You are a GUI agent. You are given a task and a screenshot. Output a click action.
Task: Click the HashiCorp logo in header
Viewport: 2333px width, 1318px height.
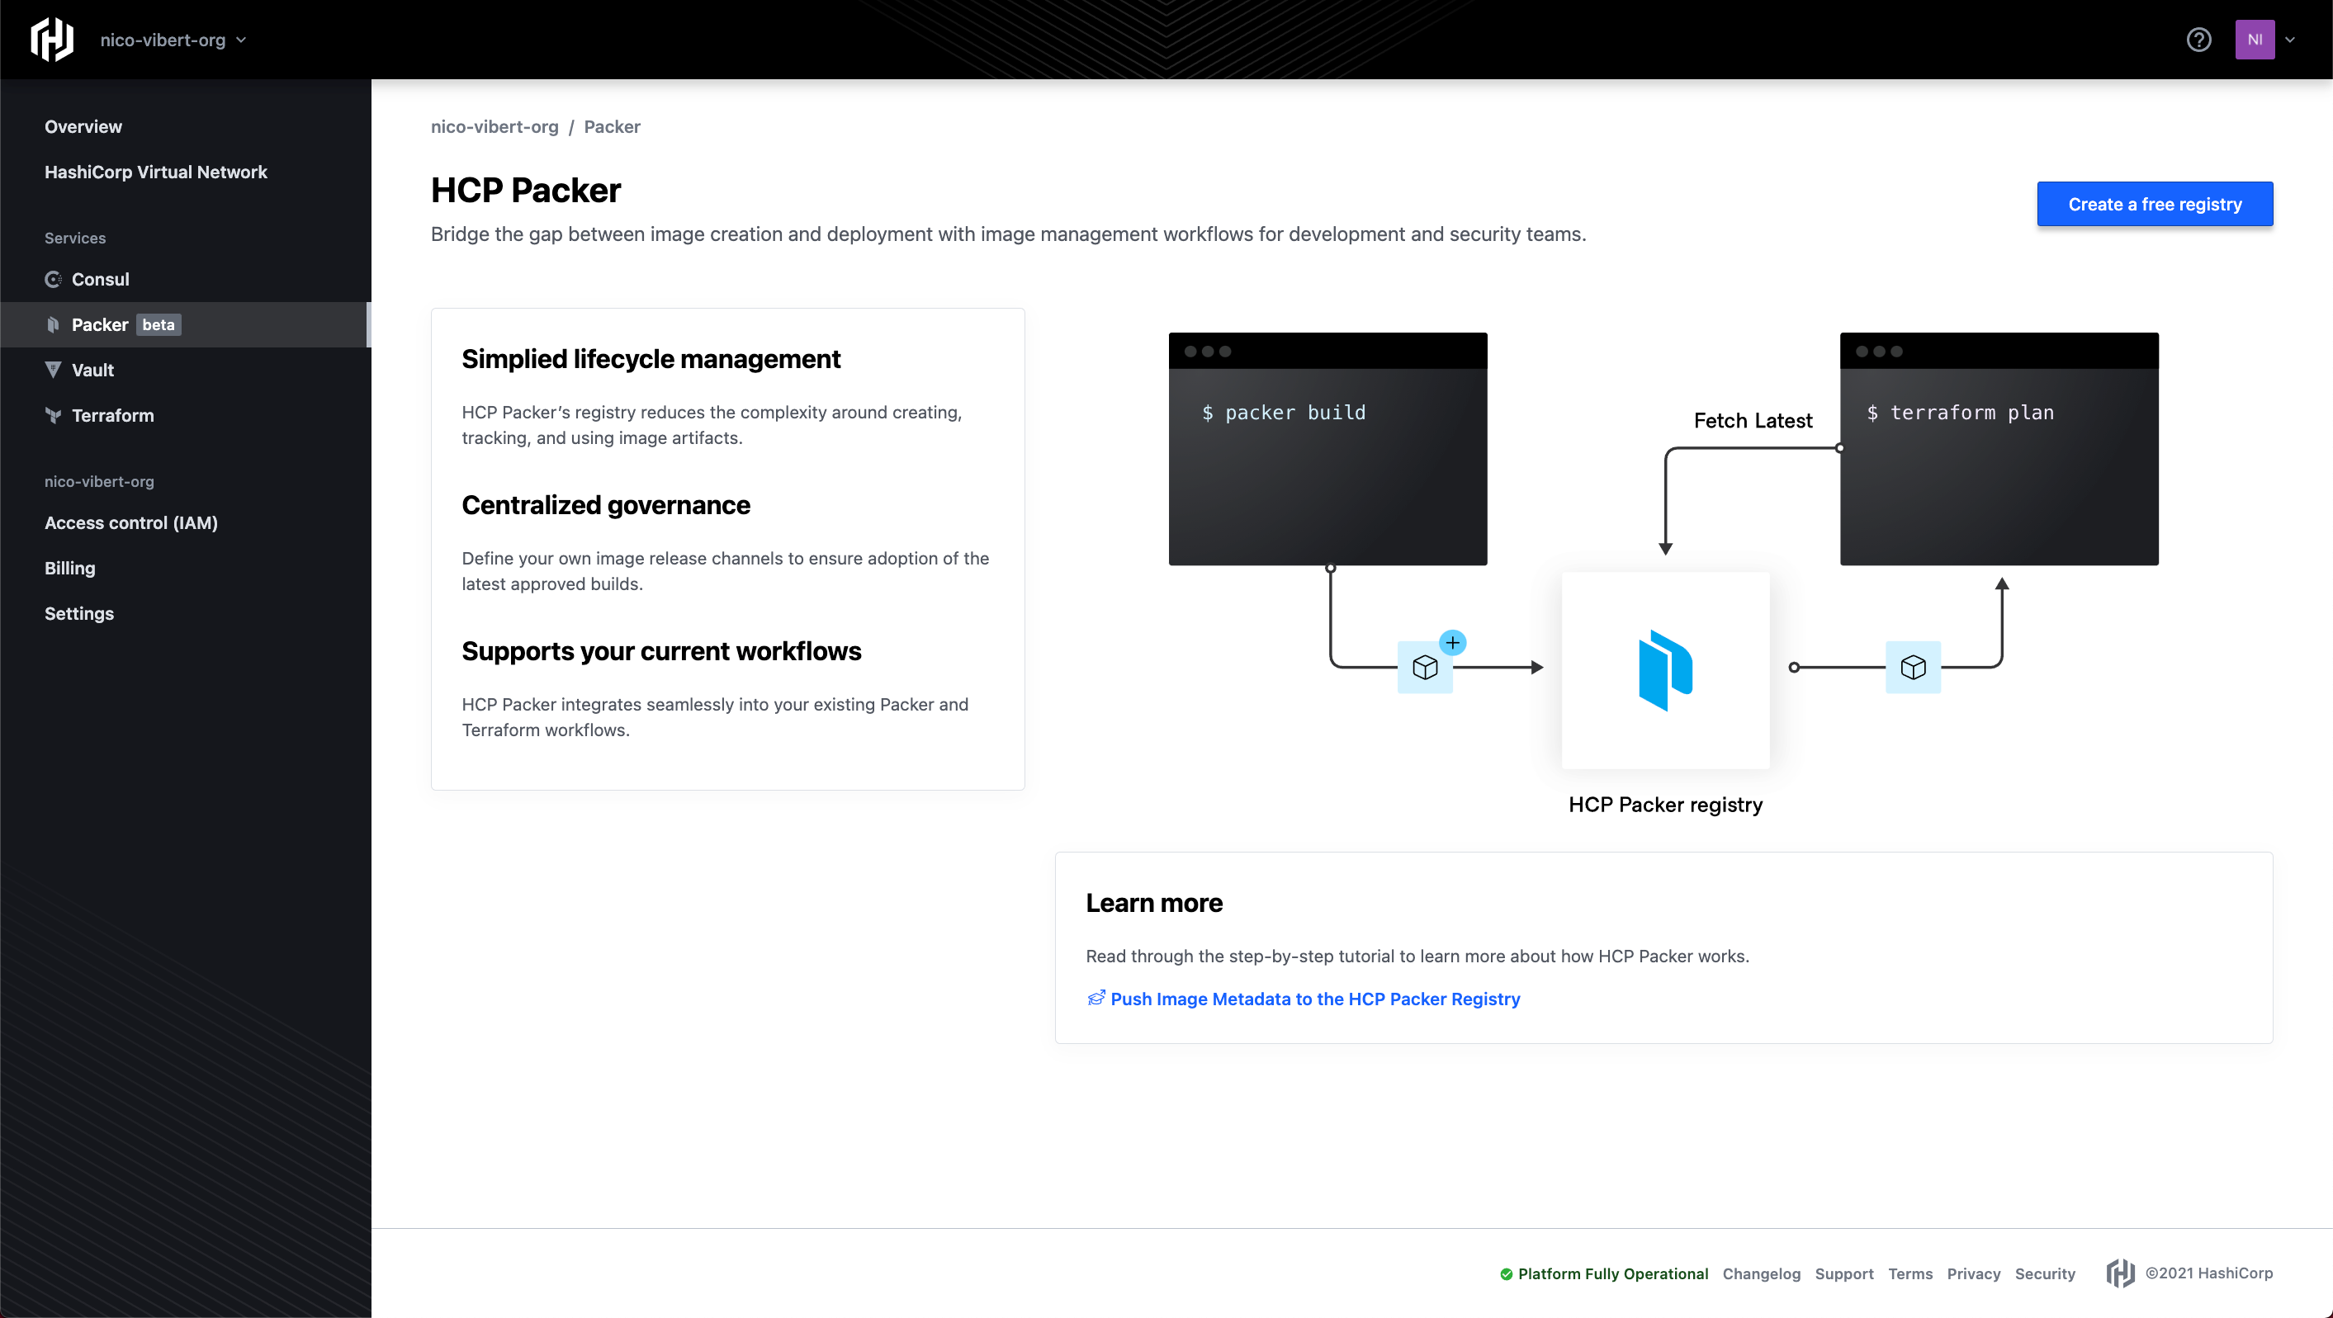52,40
